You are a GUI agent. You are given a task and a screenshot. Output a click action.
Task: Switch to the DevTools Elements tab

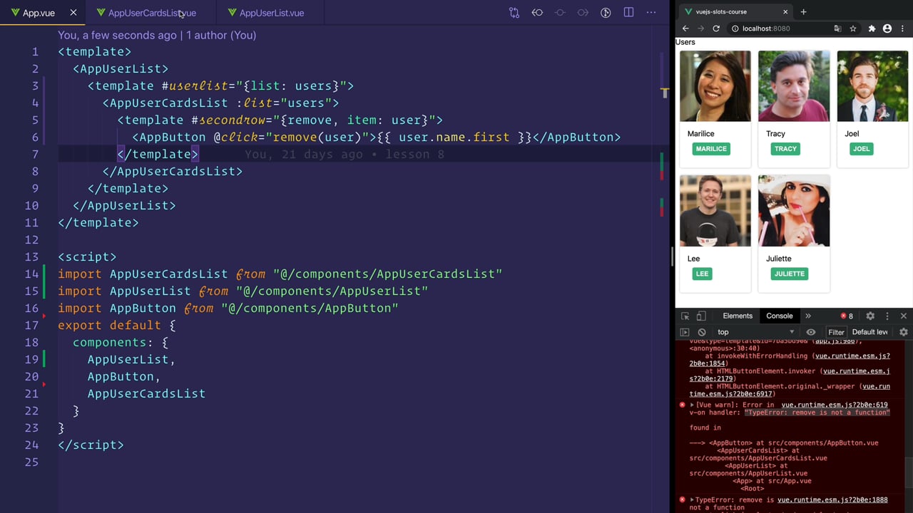(x=738, y=316)
